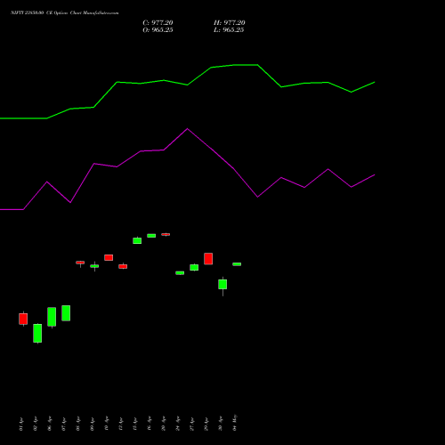The width and height of the screenshot is (445, 445).
Task: Click the candlestick above 02 Apr
Action: click(37, 333)
